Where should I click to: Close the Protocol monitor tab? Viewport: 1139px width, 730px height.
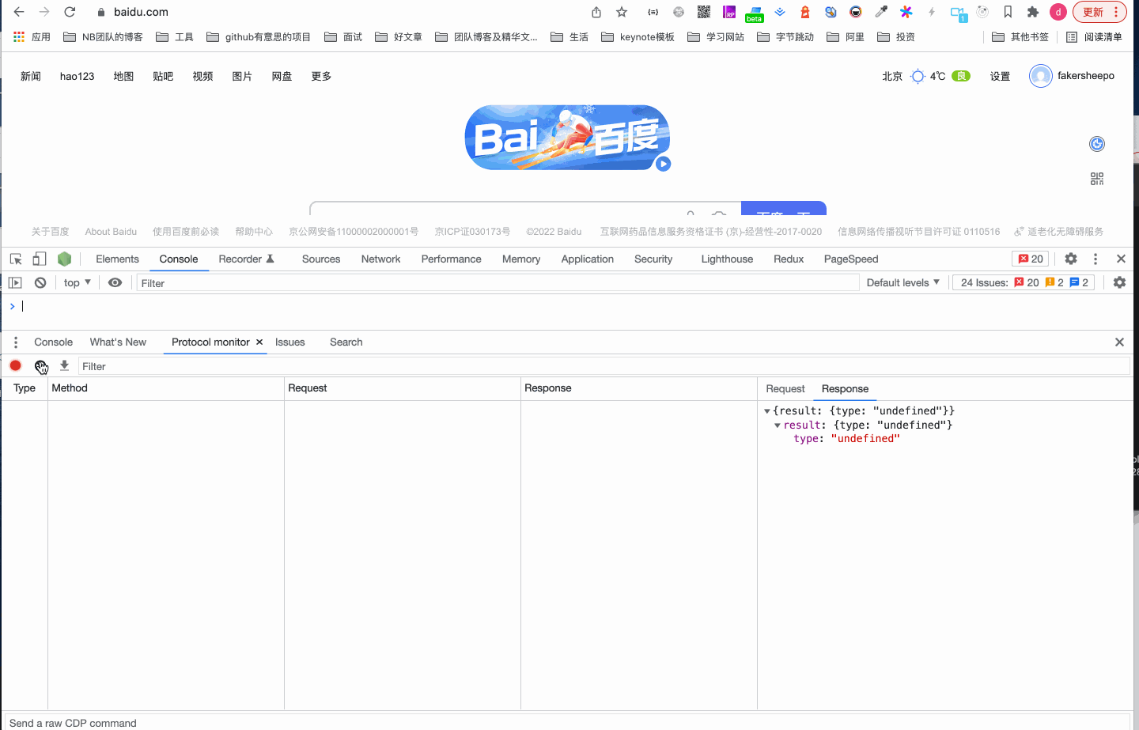click(259, 342)
